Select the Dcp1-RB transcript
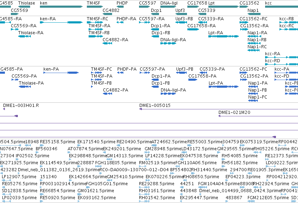 pos(155,36)
